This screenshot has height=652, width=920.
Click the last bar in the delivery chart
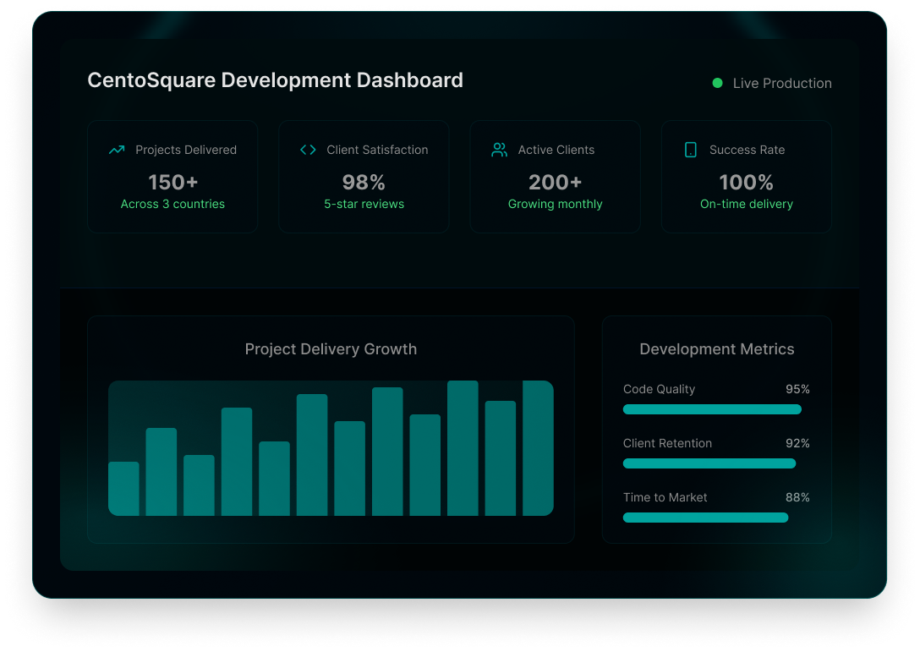coord(538,450)
